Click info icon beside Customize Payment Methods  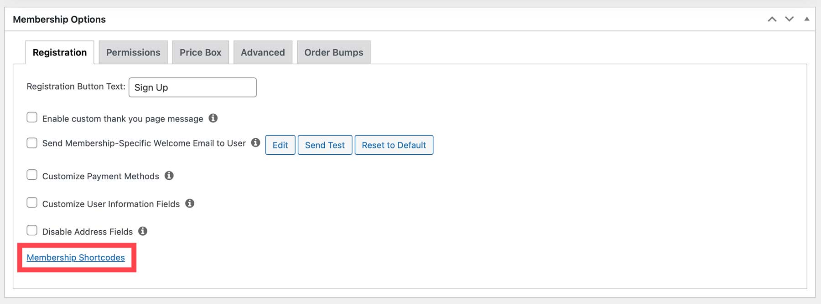pyautogui.click(x=169, y=176)
